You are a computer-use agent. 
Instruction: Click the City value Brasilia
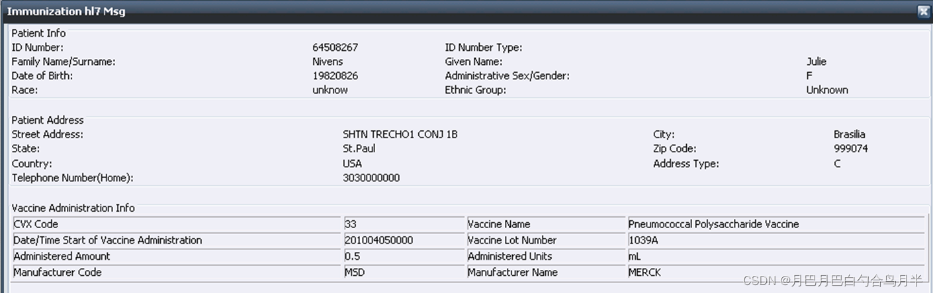tap(850, 134)
